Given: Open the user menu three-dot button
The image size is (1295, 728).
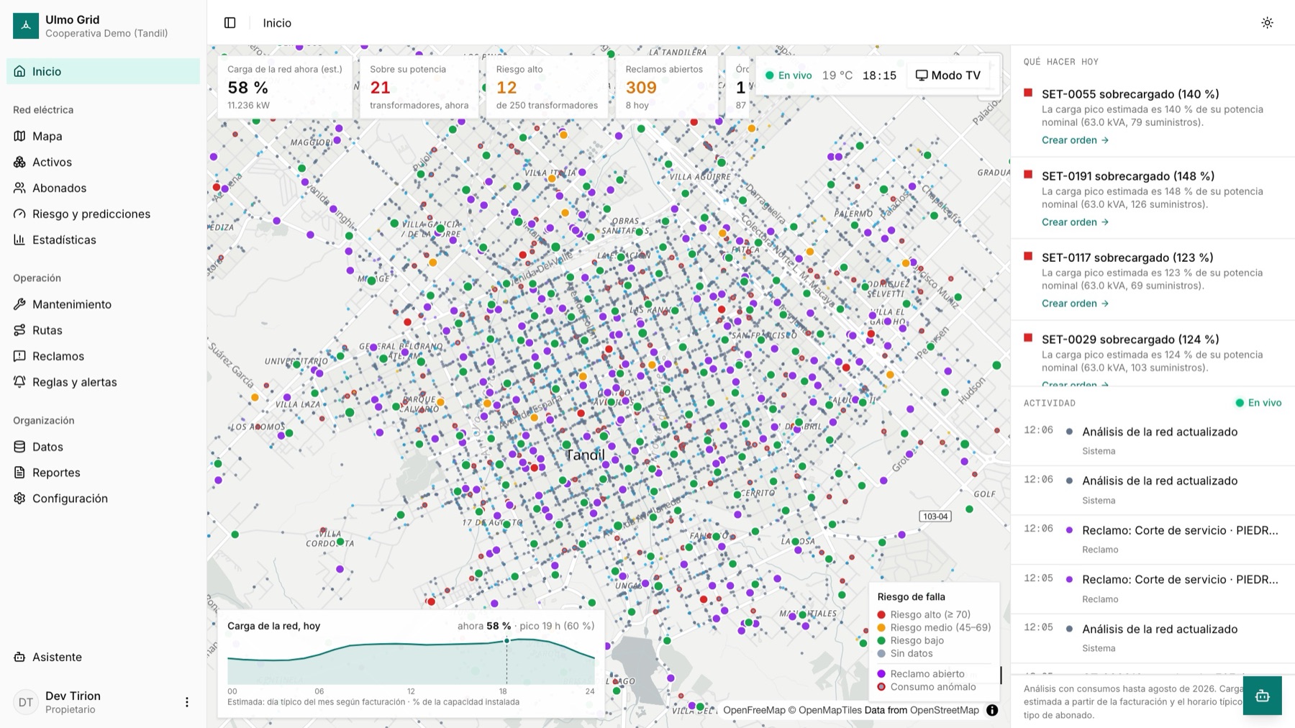Looking at the screenshot, I should tap(187, 702).
